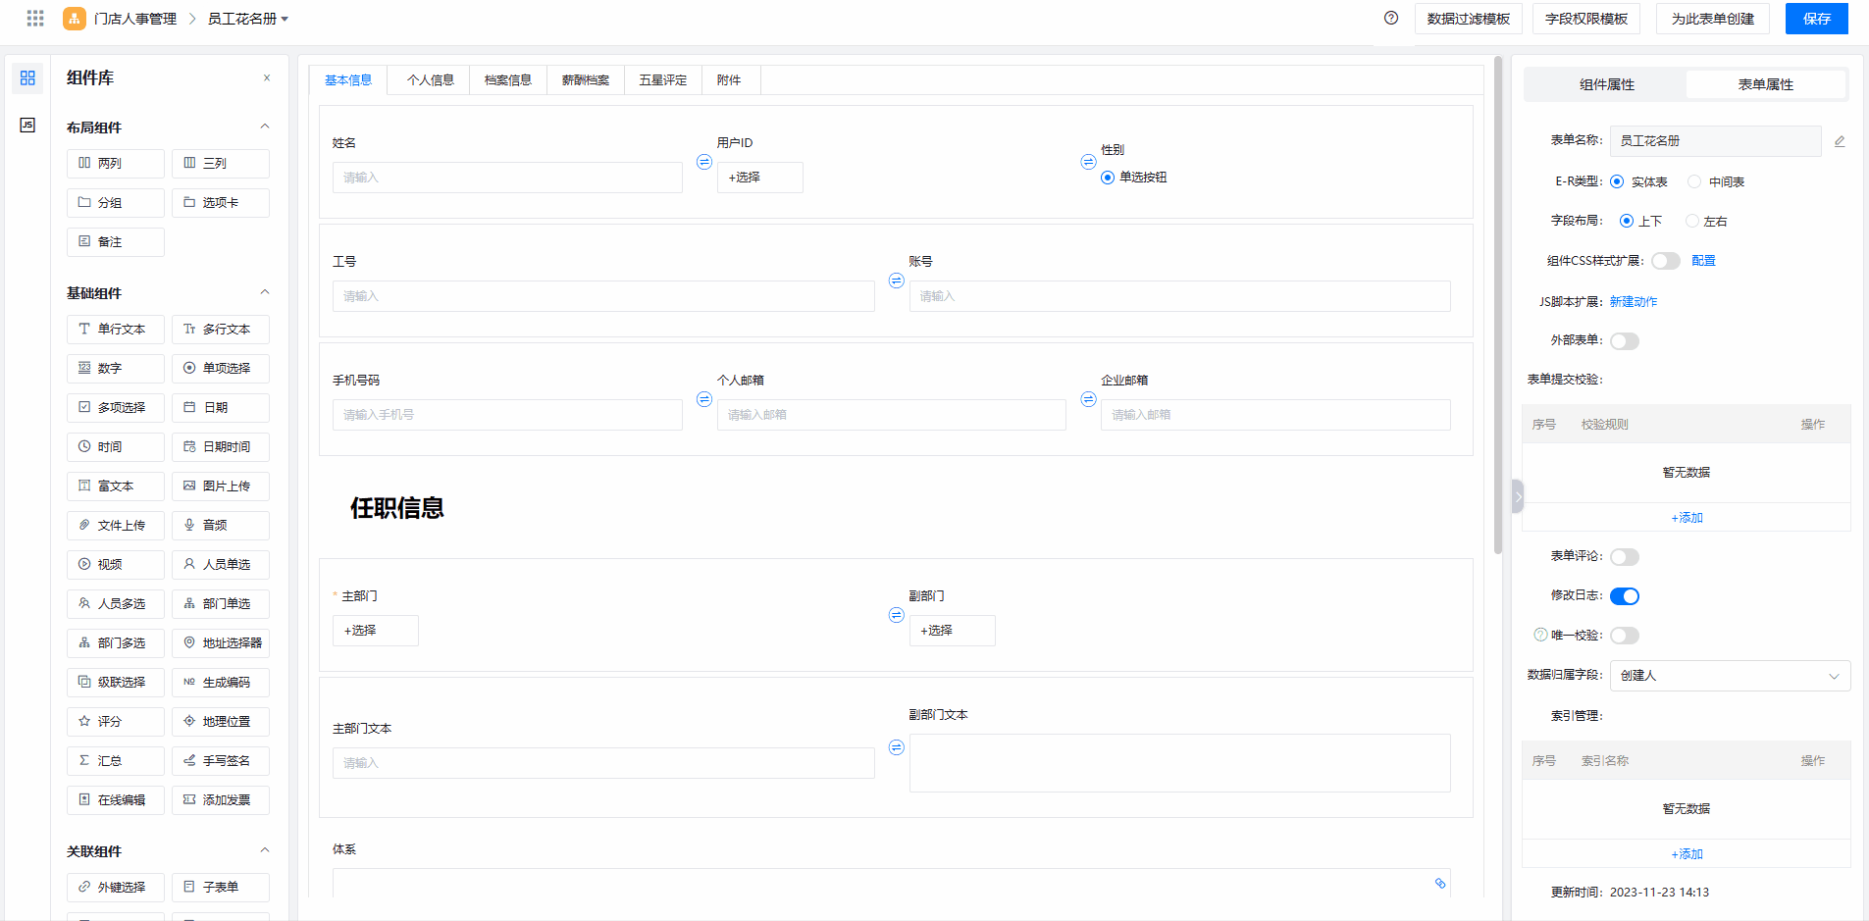Open the second left sidebar panel icon
The height and width of the screenshot is (921, 1869).
tap(27, 125)
